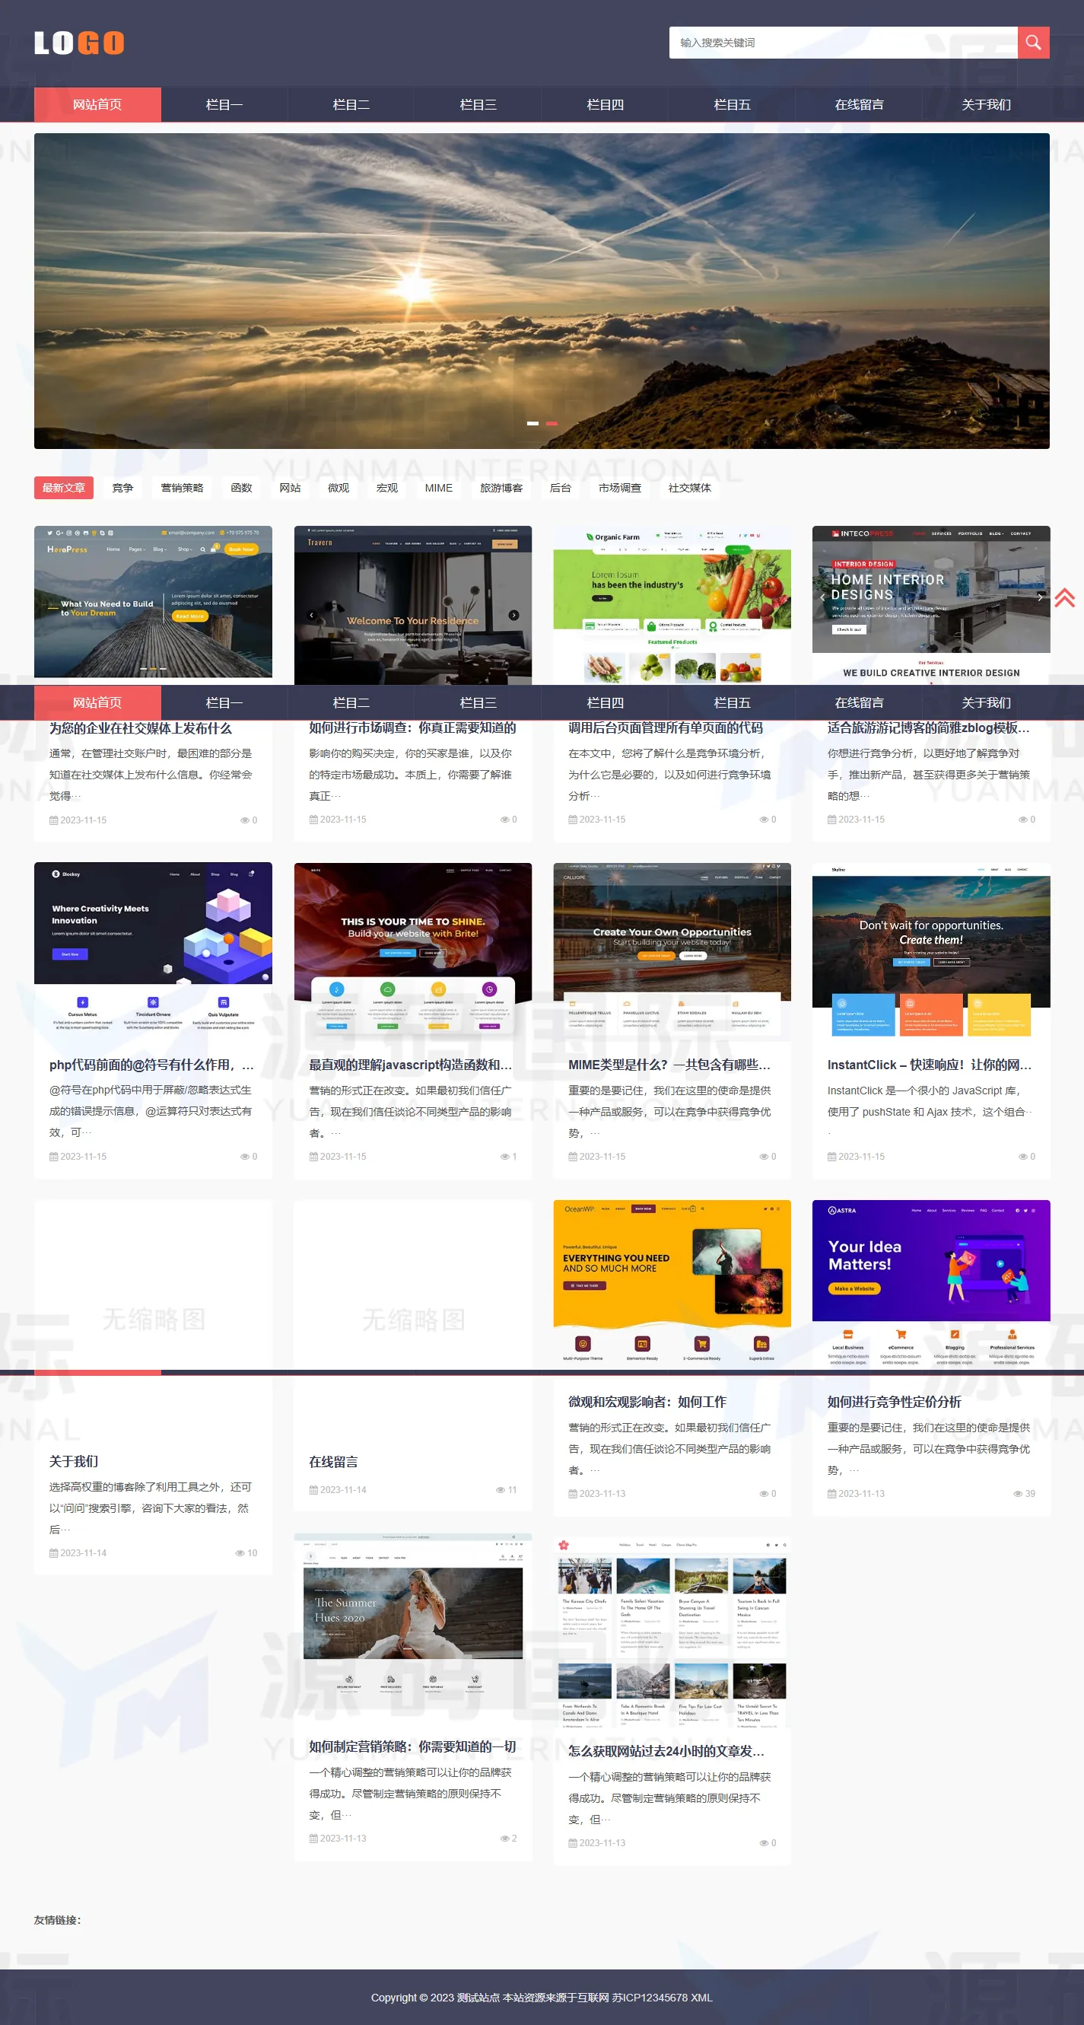Screen dimensions: 1084x2025
Task: Focus the search keyword input field
Action: pyautogui.click(x=844, y=43)
